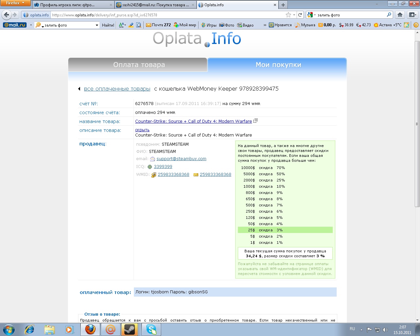Open Мой мир on the toolbar
The width and height of the screenshot is (420, 336).
tap(185, 25)
